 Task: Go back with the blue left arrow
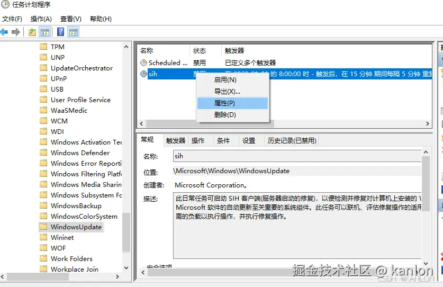4,32
